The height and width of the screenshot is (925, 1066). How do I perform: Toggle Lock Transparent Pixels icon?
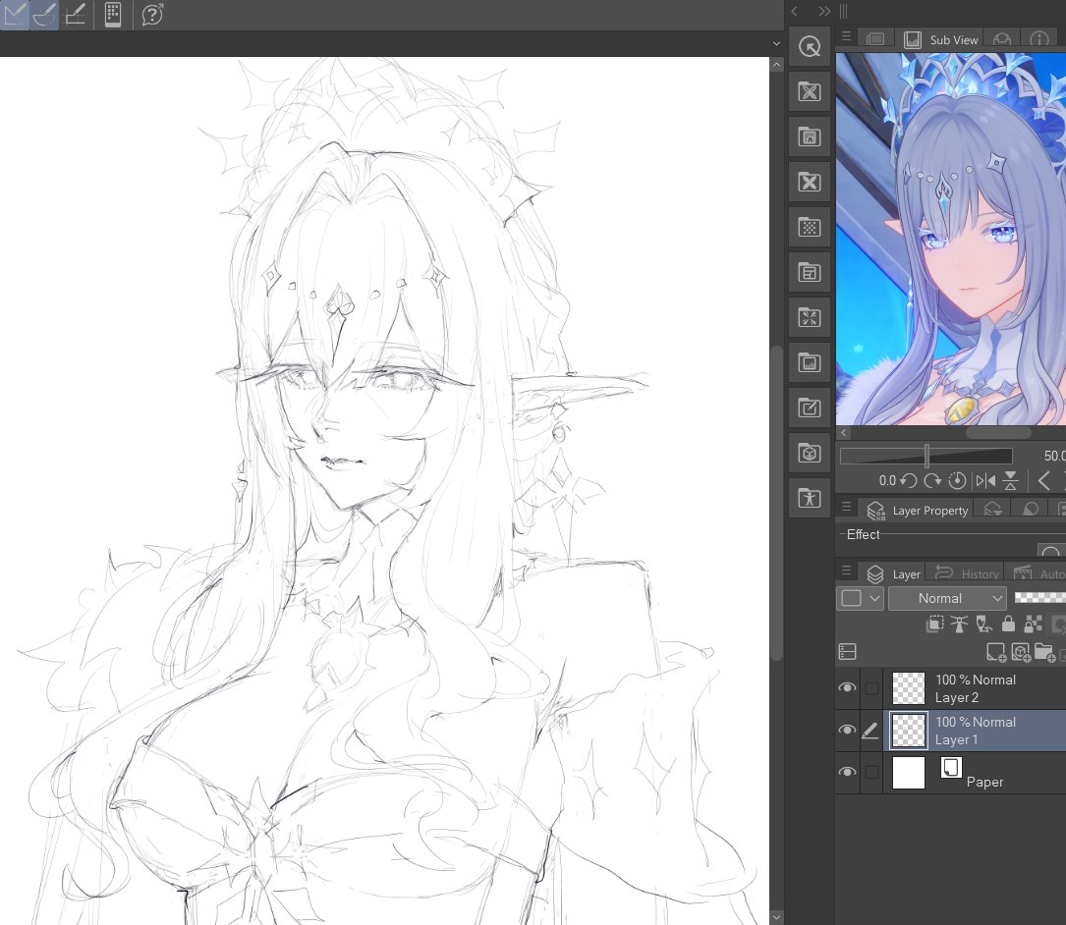point(1033,624)
